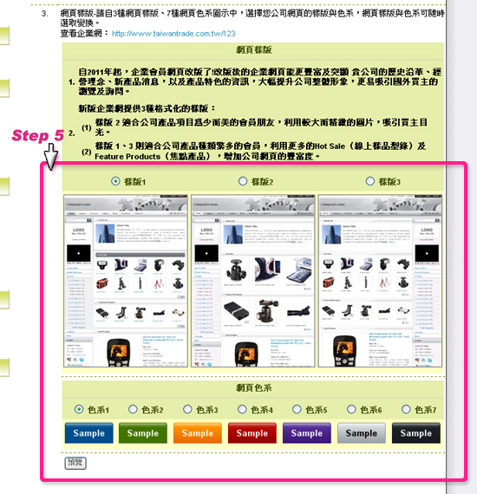Click the red Sample swatch
The image size is (477, 494).
tap(252, 433)
